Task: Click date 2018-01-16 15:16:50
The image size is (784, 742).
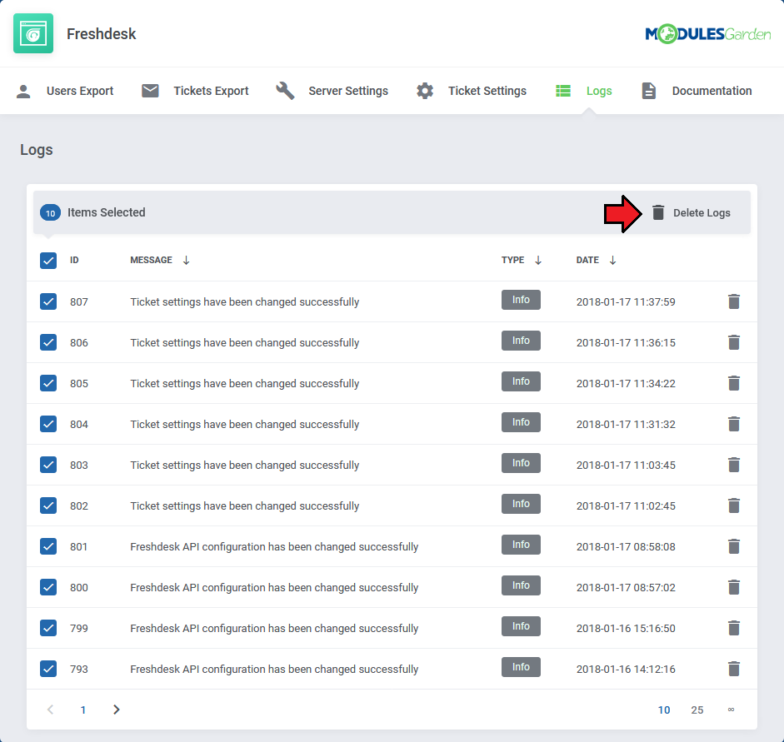Action: (626, 629)
